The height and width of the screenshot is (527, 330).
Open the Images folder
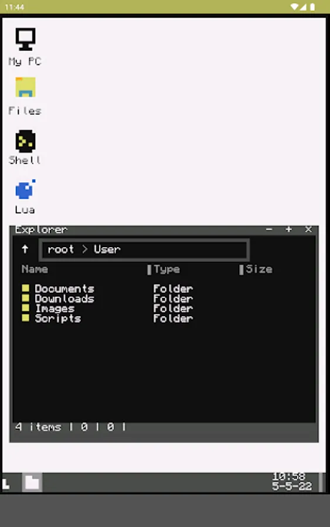(x=55, y=309)
